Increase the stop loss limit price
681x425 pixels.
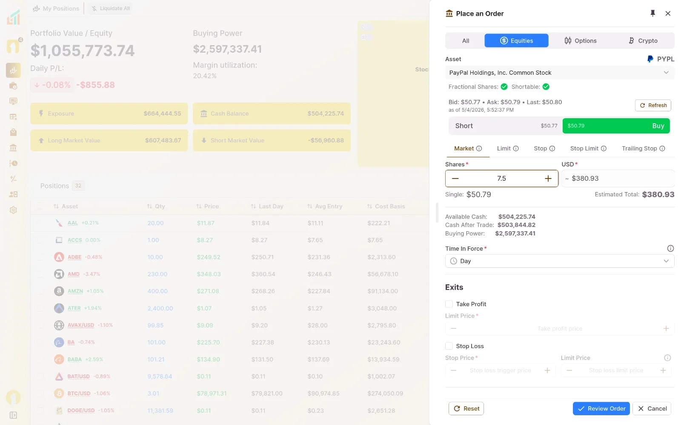[663, 371]
